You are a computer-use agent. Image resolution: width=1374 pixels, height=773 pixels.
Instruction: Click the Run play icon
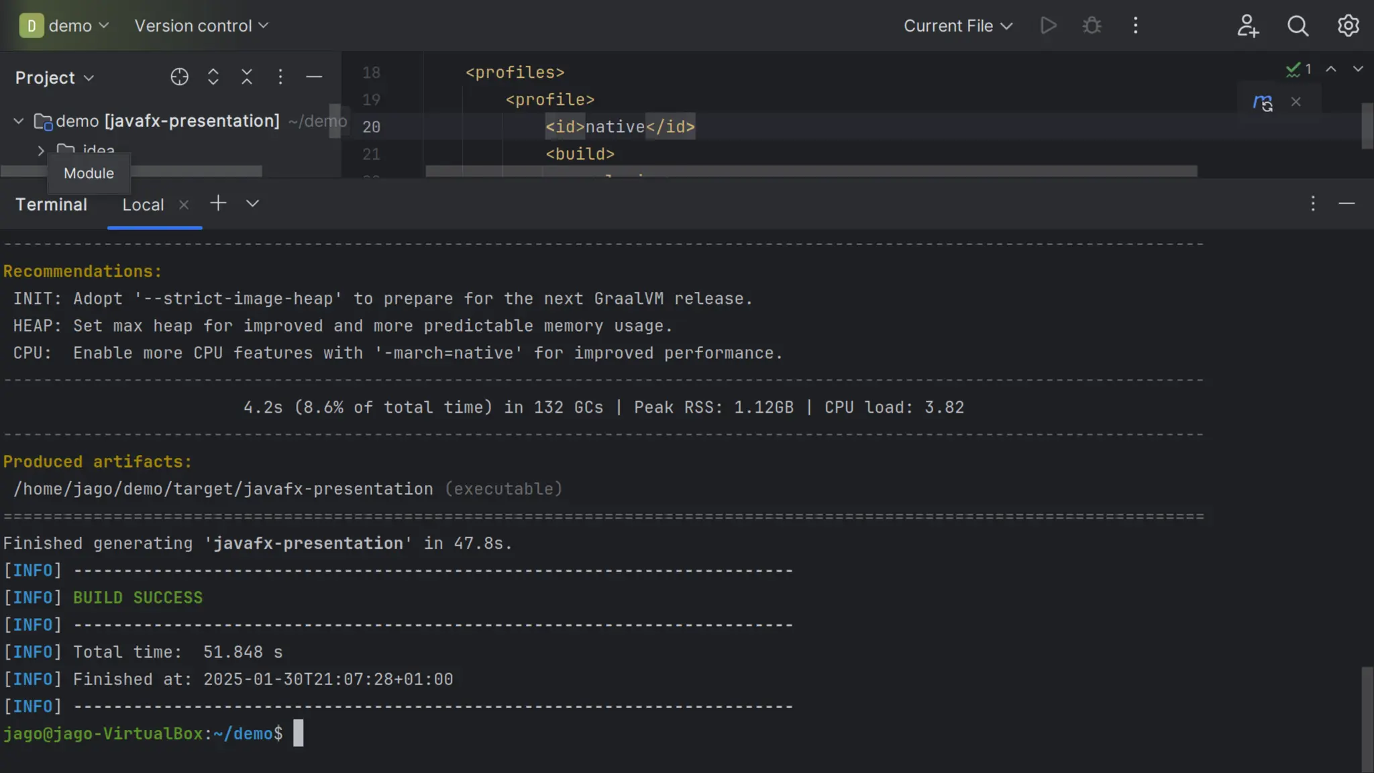click(1049, 25)
